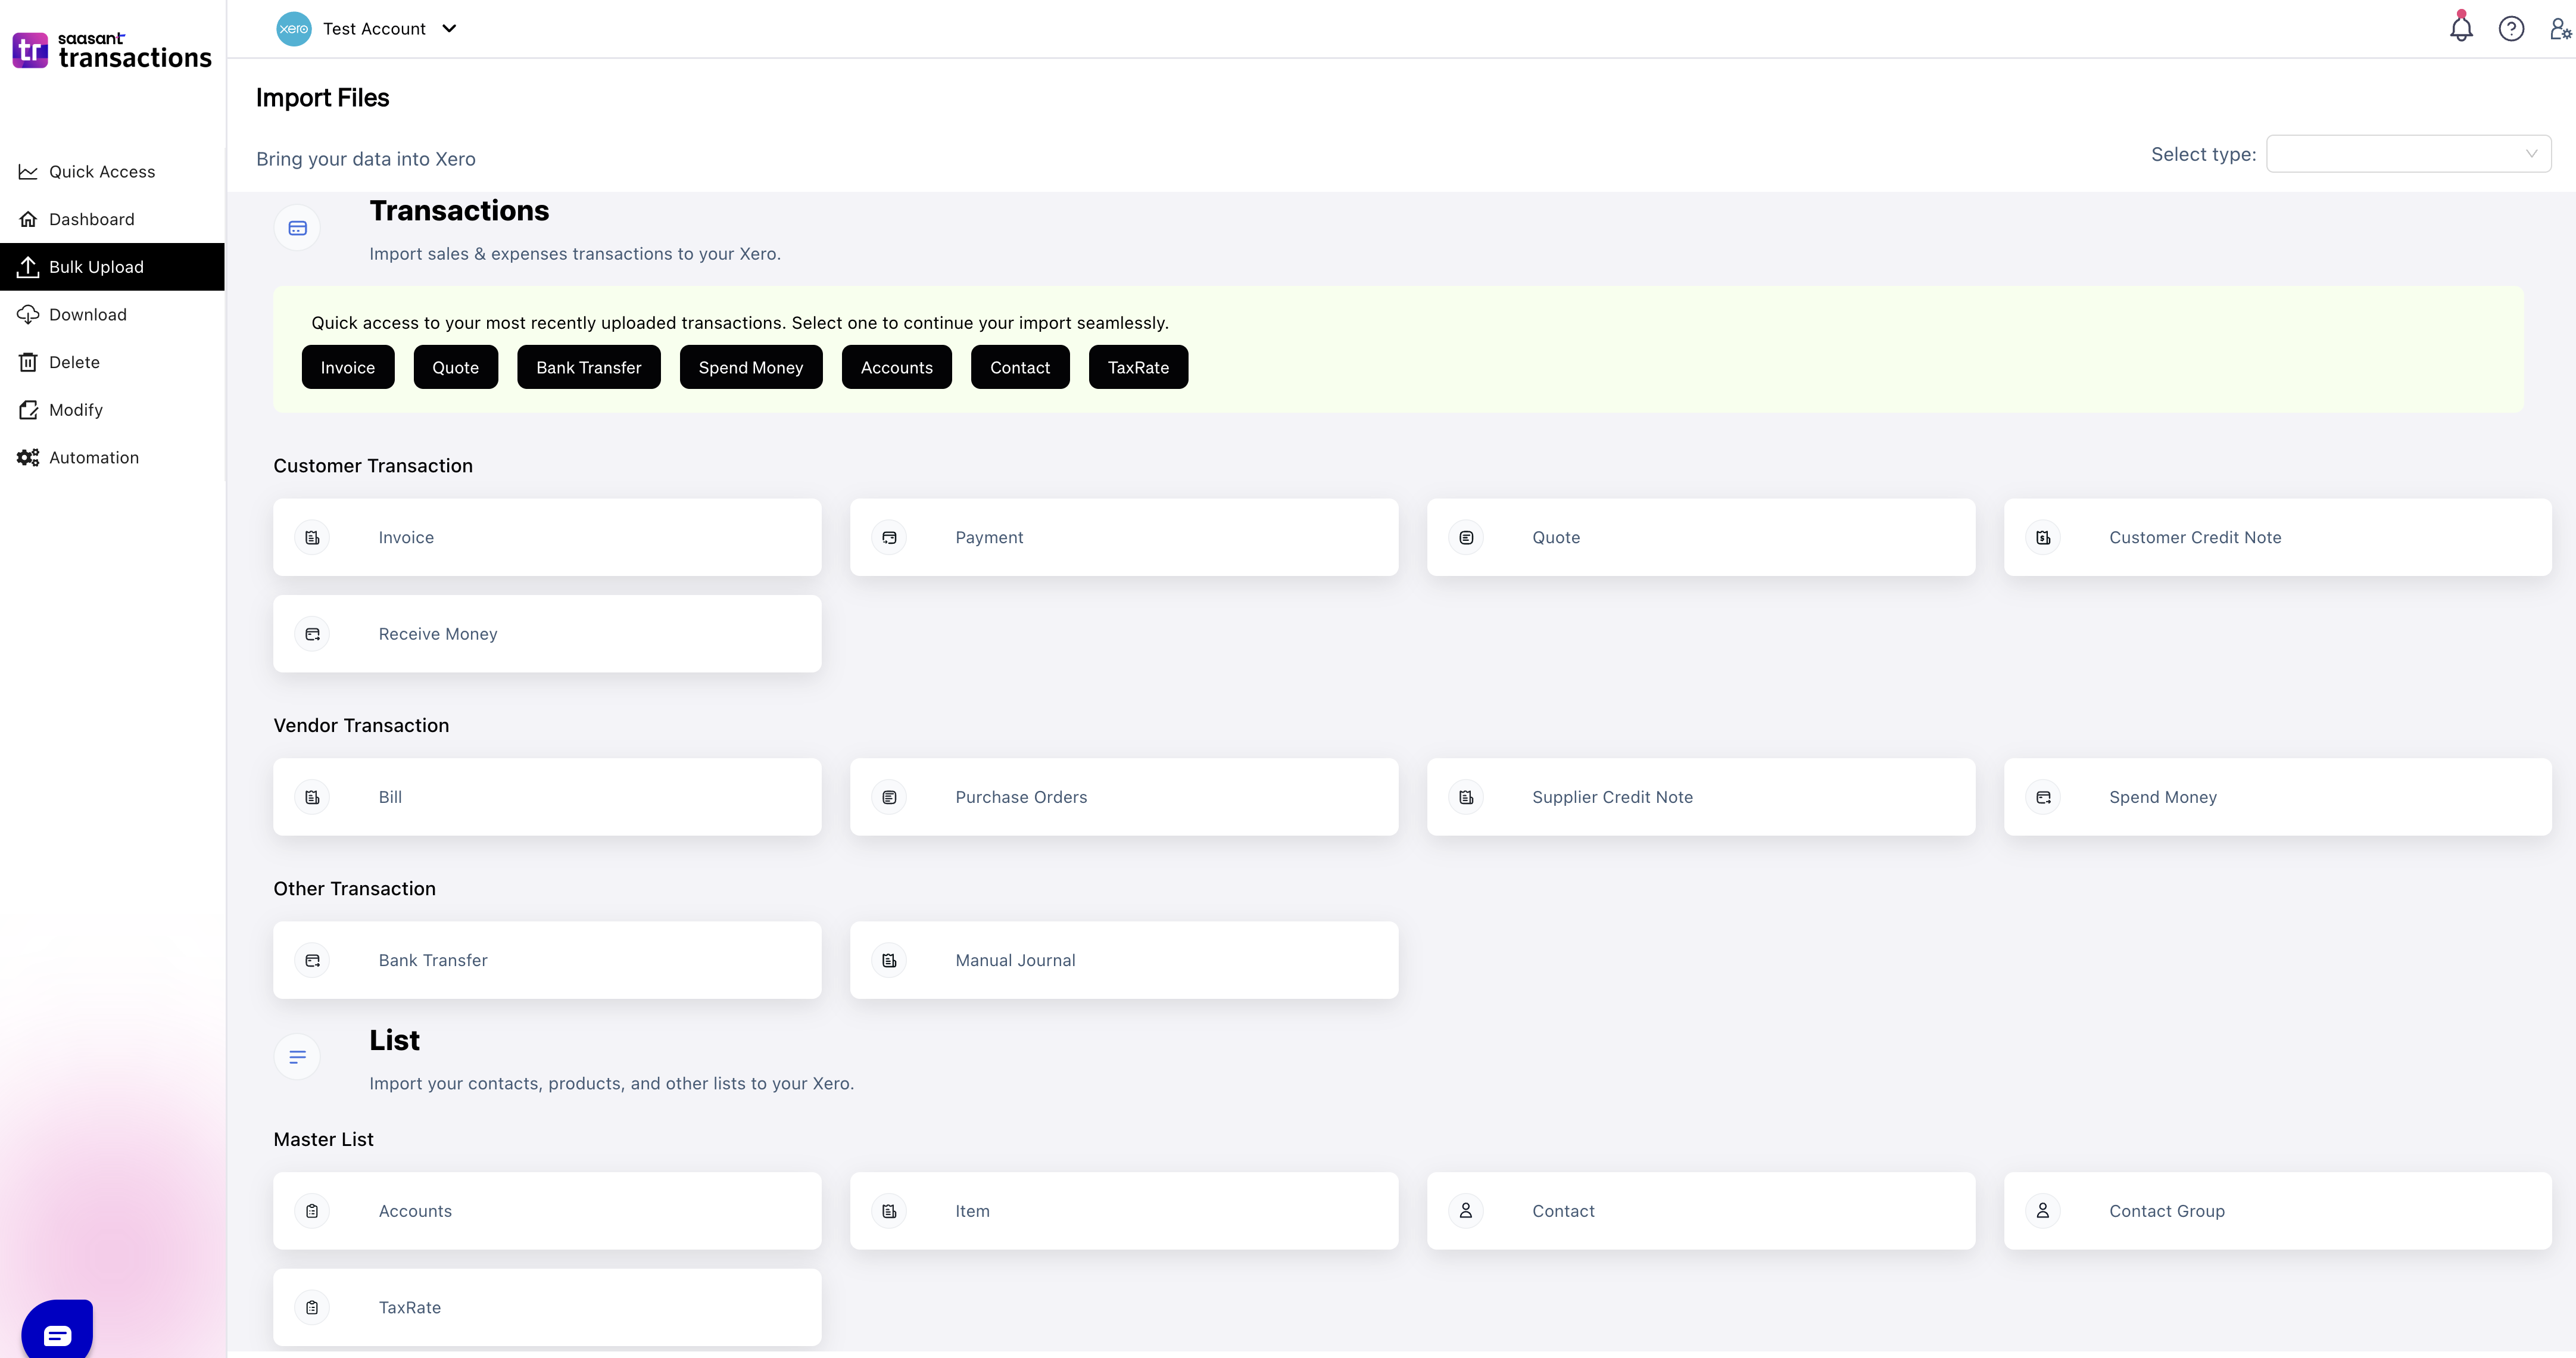Open Quick Access in the sidebar

(112, 172)
